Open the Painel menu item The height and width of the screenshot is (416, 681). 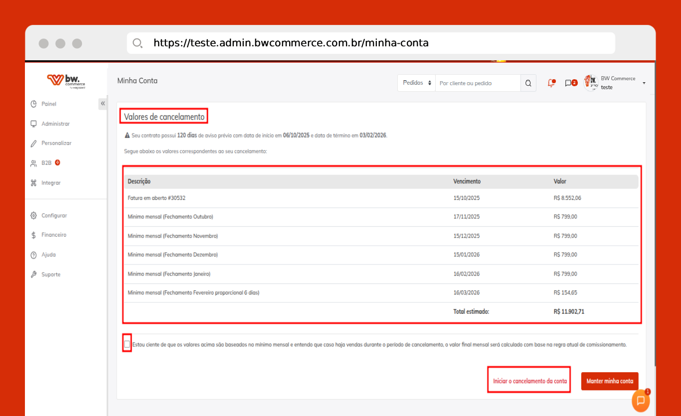click(x=49, y=104)
